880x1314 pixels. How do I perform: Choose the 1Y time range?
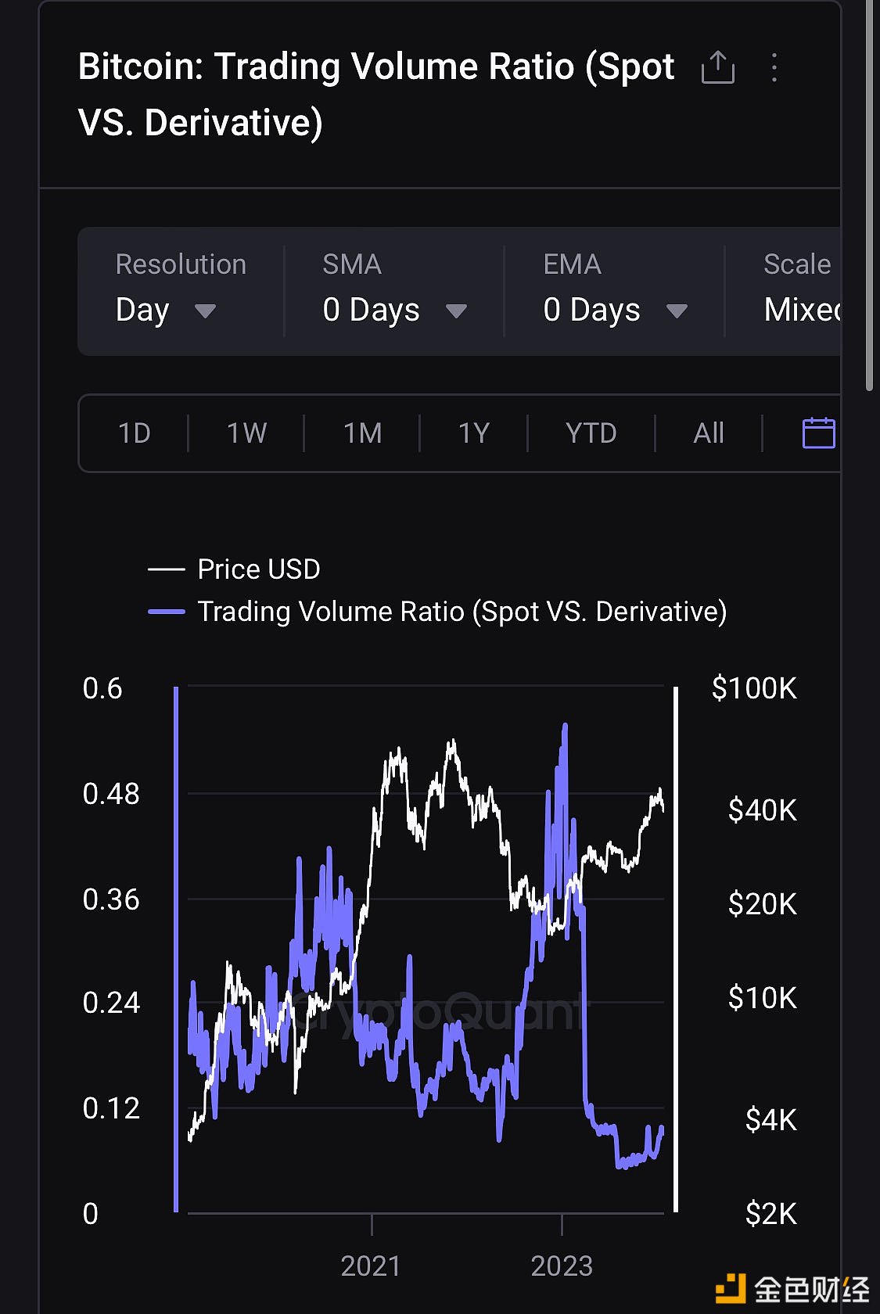pos(474,433)
